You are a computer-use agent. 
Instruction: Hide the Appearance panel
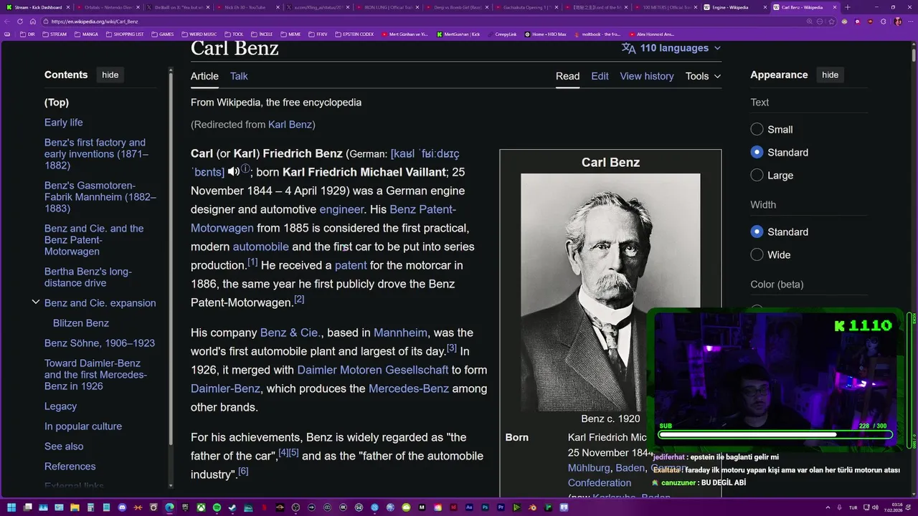click(x=830, y=75)
